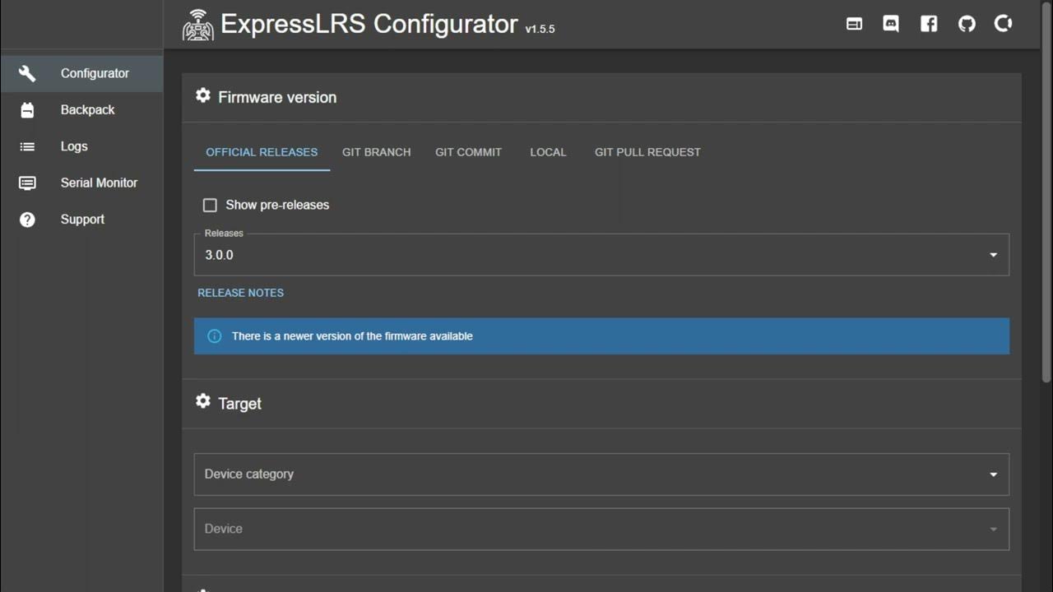Viewport: 1053px width, 592px height.
Task: Go to Configurator in the sidebar
Action: click(x=95, y=73)
